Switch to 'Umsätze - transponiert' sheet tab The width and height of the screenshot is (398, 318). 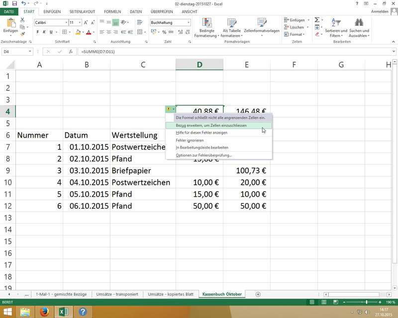117,294
